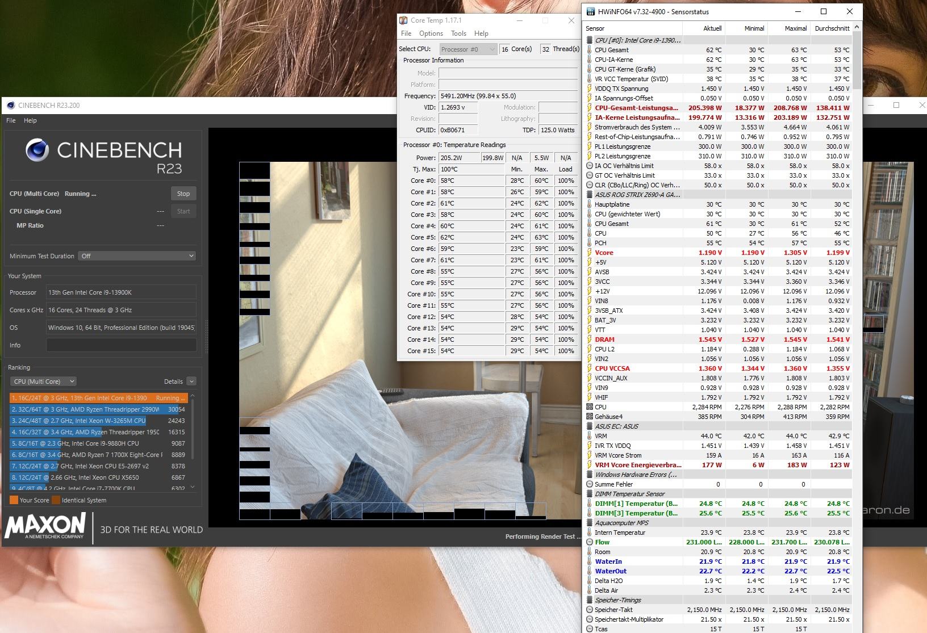Expand the Details arrow in Ranking

coord(191,382)
